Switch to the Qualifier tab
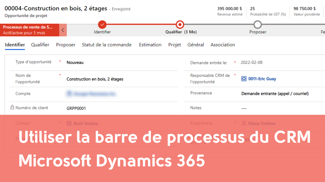The image size is (325, 182). 40,45
